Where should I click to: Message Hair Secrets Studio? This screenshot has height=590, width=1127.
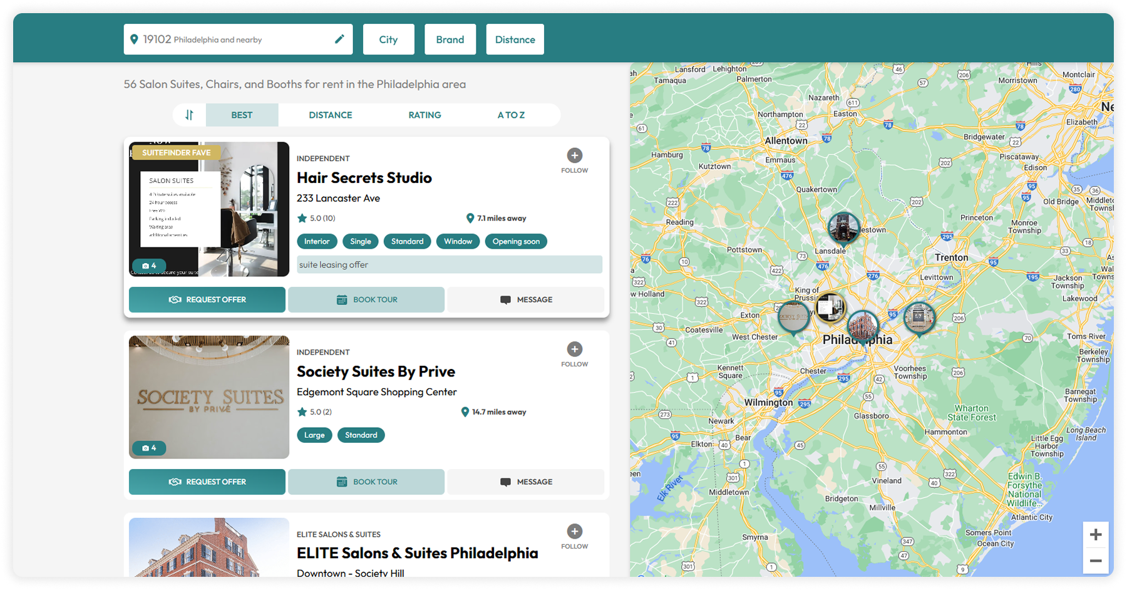526,300
